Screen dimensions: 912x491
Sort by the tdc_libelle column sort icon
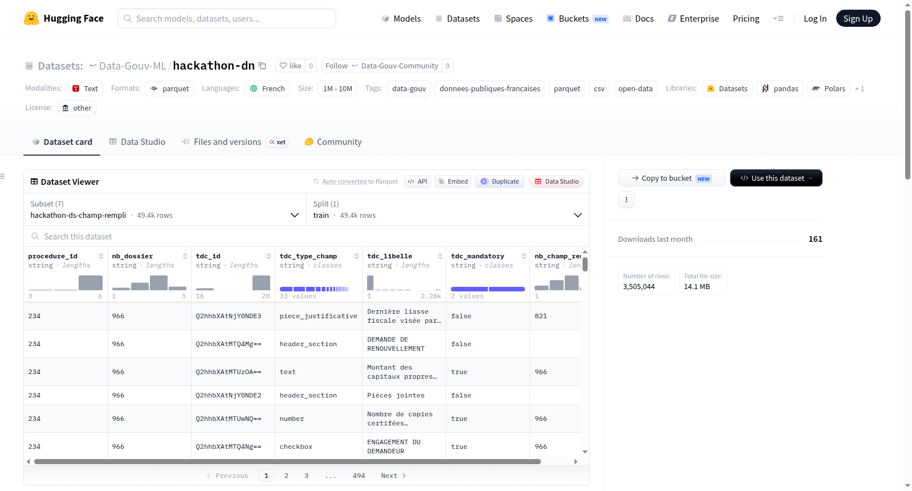tap(440, 256)
